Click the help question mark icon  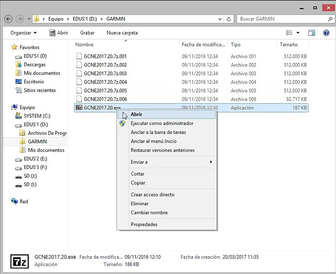tap(326, 33)
